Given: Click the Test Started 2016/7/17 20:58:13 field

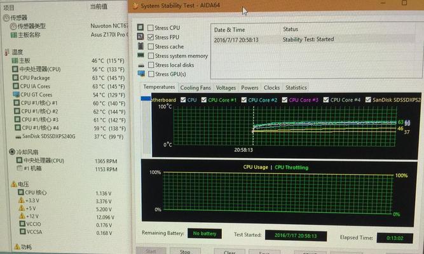Looking at the screenshot, I should tap(296, 236).
